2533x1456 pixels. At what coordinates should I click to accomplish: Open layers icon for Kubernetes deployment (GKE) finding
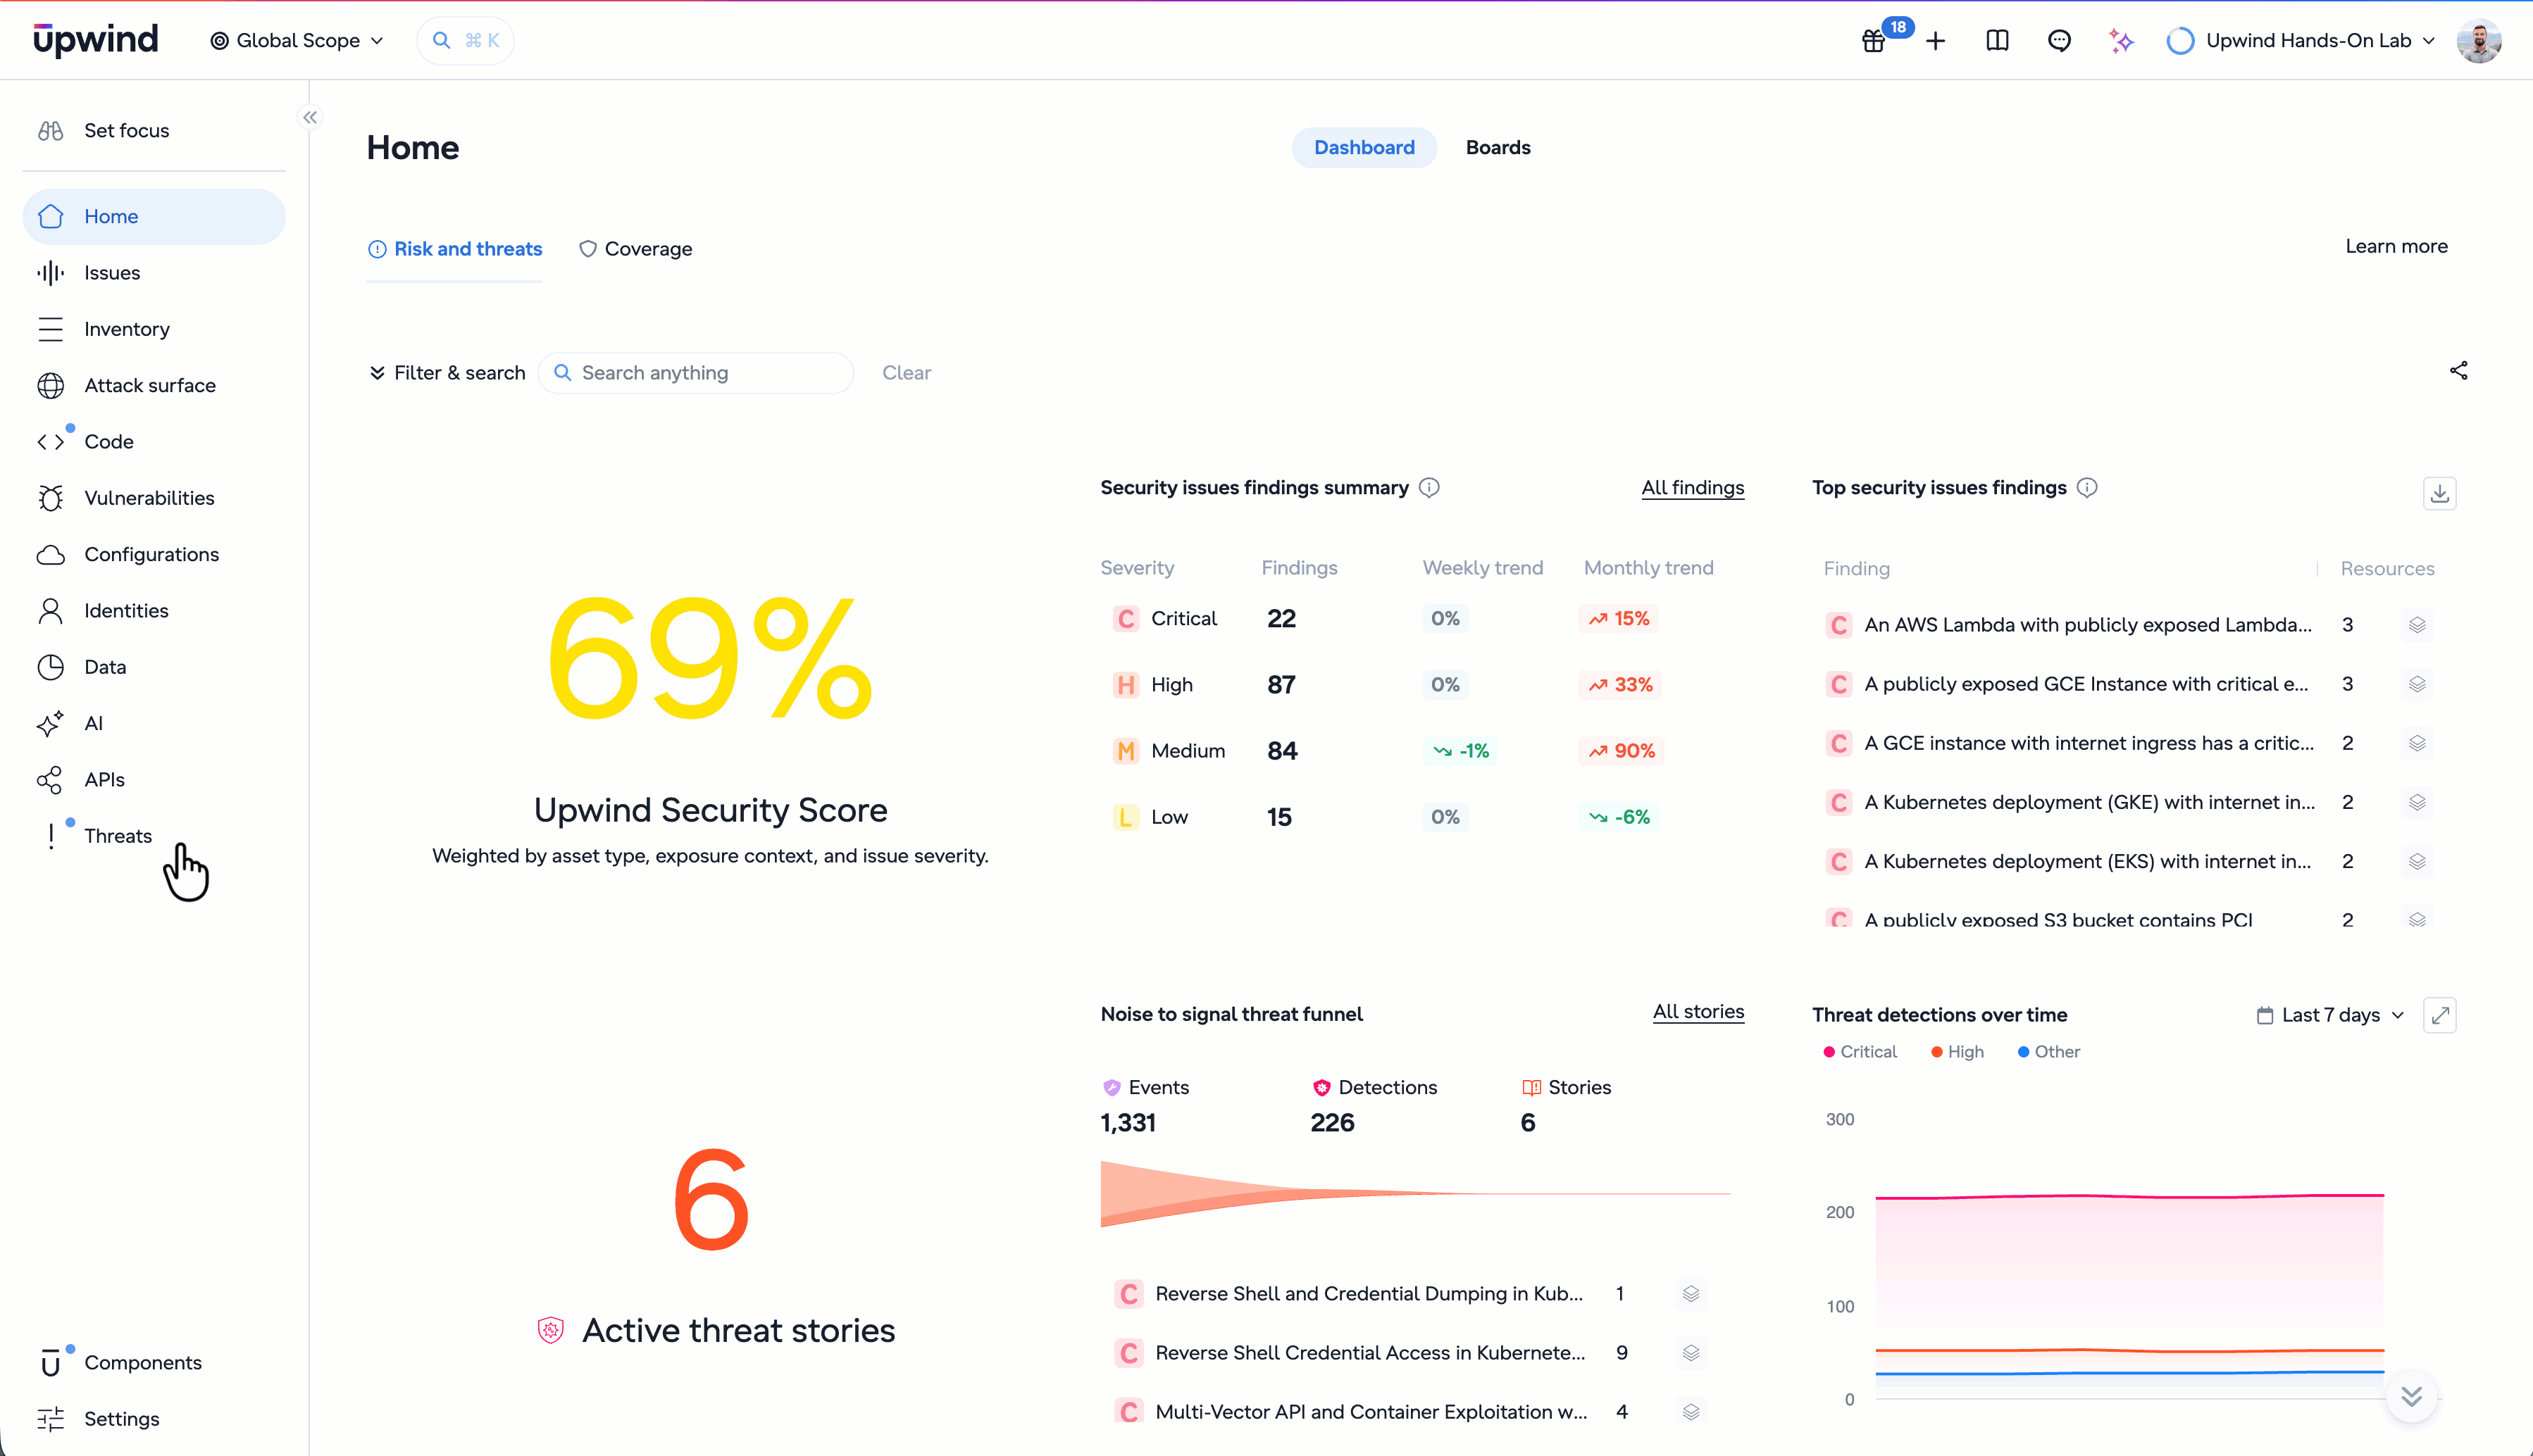click(2417, 802)
